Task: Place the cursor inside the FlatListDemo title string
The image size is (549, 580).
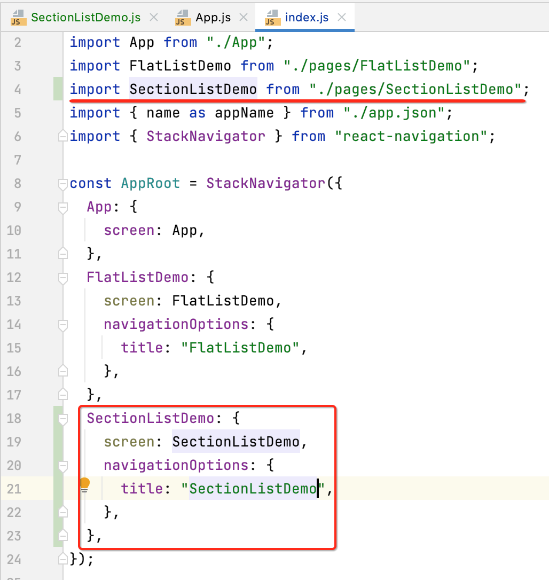Action: point(240,348)
